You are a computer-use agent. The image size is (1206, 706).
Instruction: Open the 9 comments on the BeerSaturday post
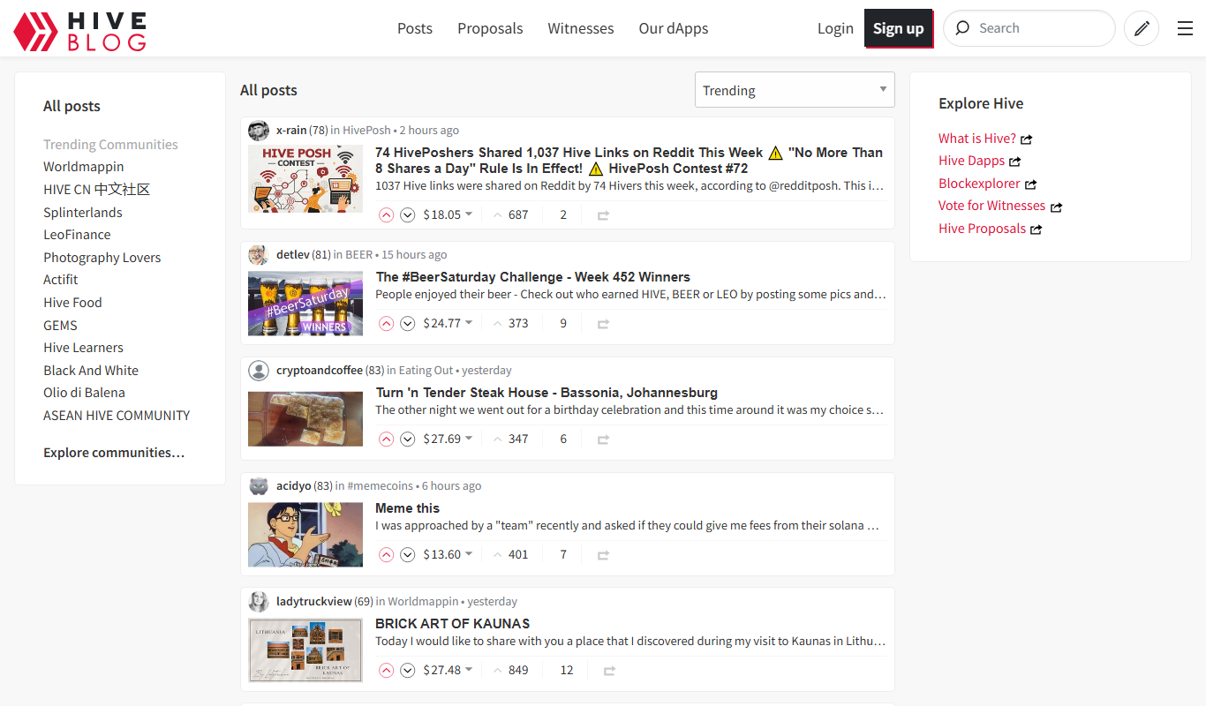563,324
